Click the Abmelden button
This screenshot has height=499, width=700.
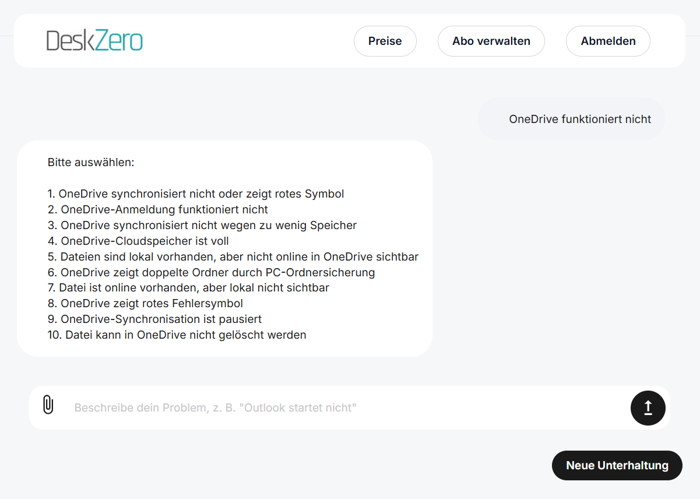pos(608,41)
